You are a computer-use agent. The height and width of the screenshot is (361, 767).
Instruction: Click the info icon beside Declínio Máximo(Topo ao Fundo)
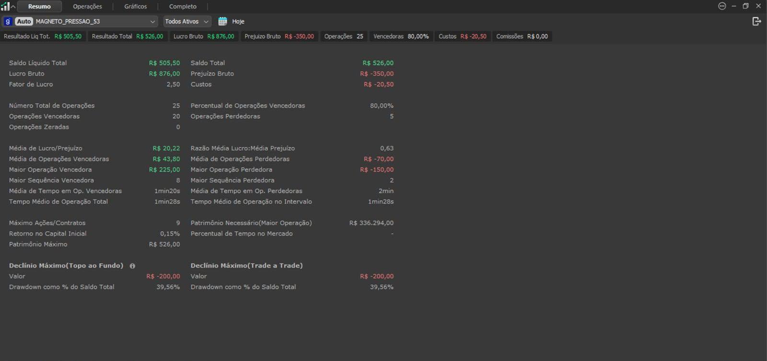pos(132,266)
